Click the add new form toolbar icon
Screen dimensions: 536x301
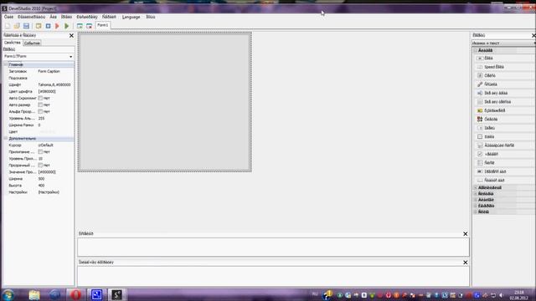point(80,26)
